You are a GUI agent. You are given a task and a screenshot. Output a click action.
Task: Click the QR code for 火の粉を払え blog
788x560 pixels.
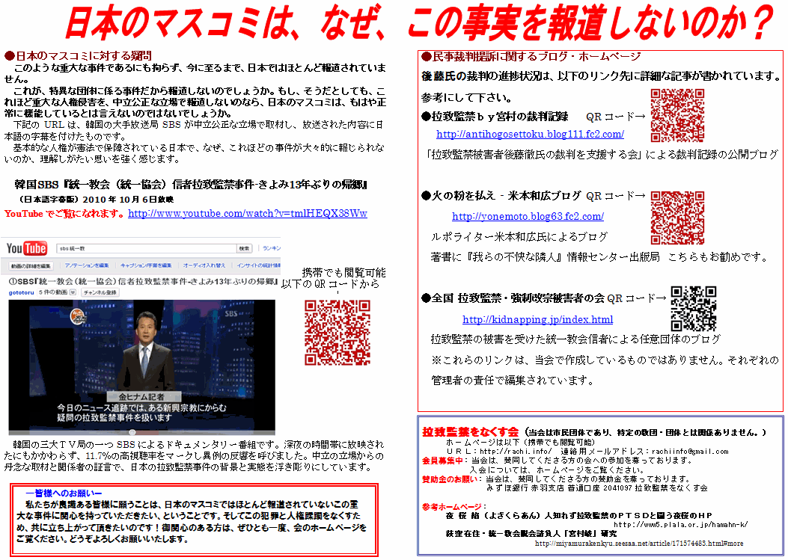tap(677, 218)
